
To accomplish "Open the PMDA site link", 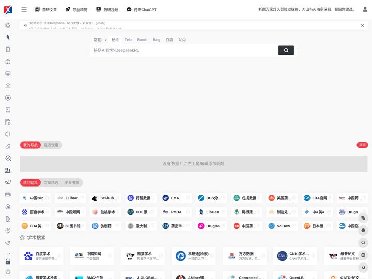I will 176,212.
